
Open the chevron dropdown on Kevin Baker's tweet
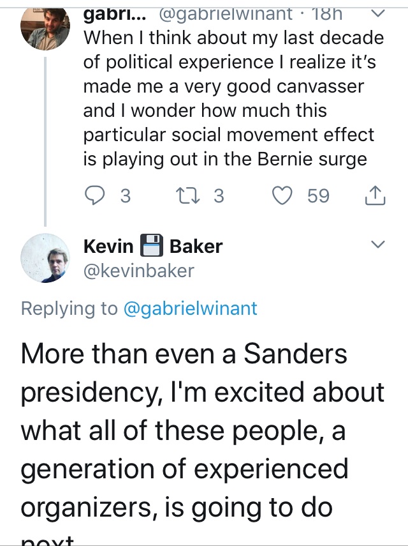(x=377, y=245)
